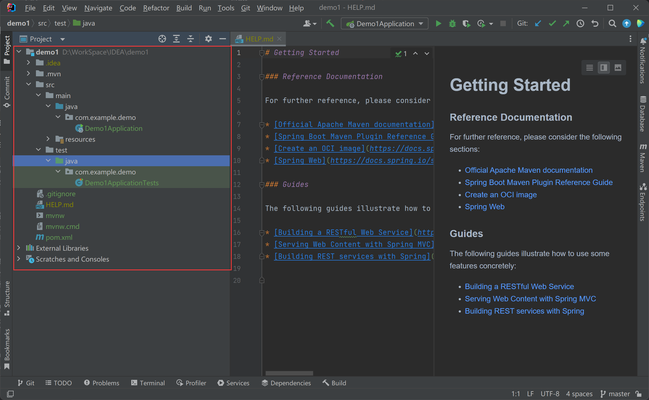
Task: Switch to preview-only view mode
Action: click(x=618, y=68)
